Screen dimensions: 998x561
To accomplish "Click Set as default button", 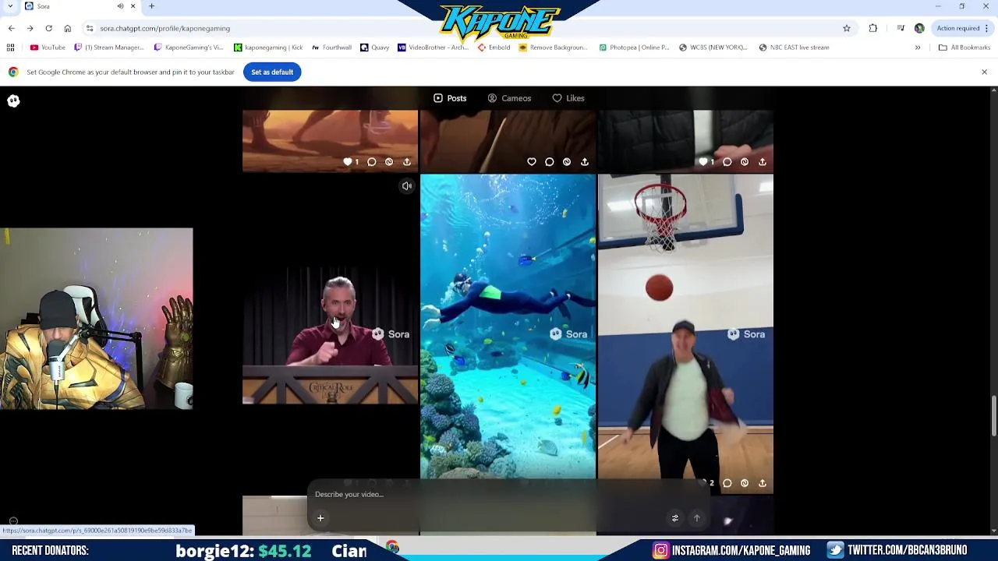I will tap(272, 72).
